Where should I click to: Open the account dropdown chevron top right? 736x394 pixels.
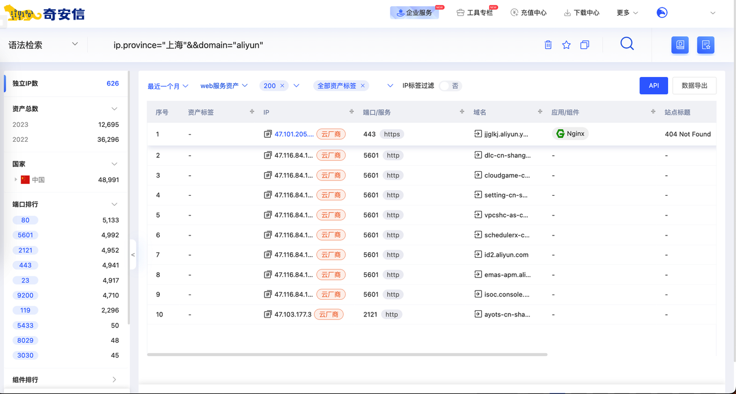tap(713, 13)
